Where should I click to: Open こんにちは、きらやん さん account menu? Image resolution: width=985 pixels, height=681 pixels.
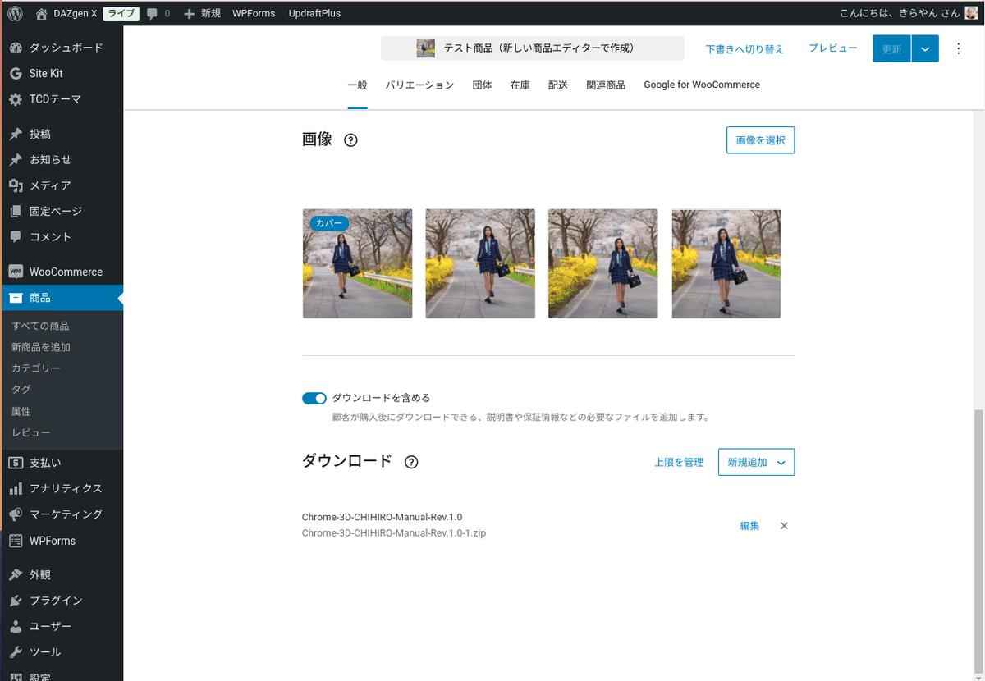coord(909,13)
